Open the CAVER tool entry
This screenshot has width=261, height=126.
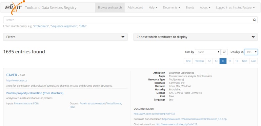(12, 75)
